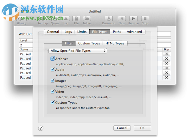Open the Allow Specified File Types dropdown
This screenshot has width=190, height=138.
(x=78, y=51)
